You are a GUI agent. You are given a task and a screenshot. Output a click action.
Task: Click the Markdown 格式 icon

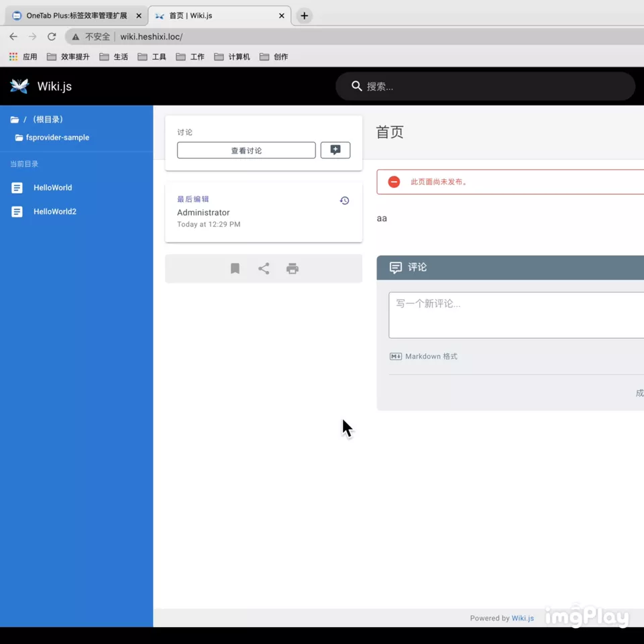tap(396, 356)
